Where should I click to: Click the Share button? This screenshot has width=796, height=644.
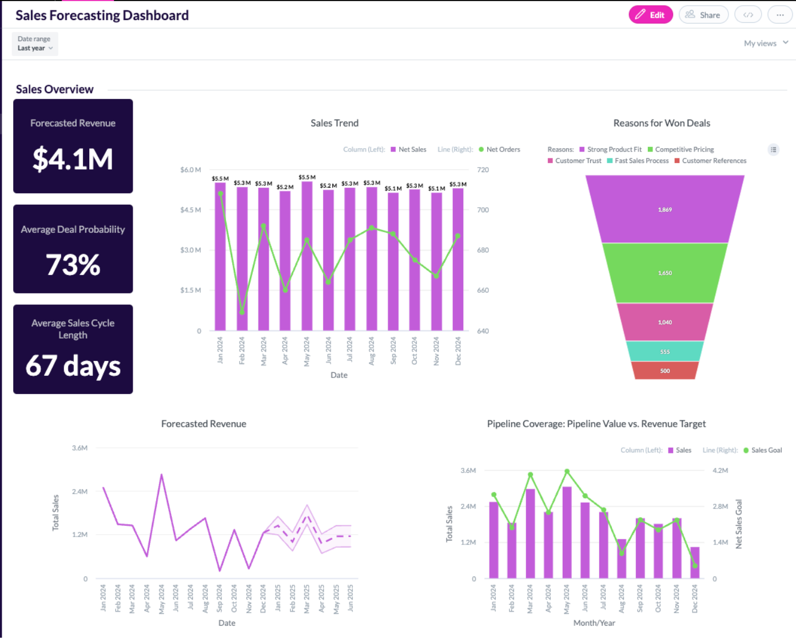[x=703, y=15]
